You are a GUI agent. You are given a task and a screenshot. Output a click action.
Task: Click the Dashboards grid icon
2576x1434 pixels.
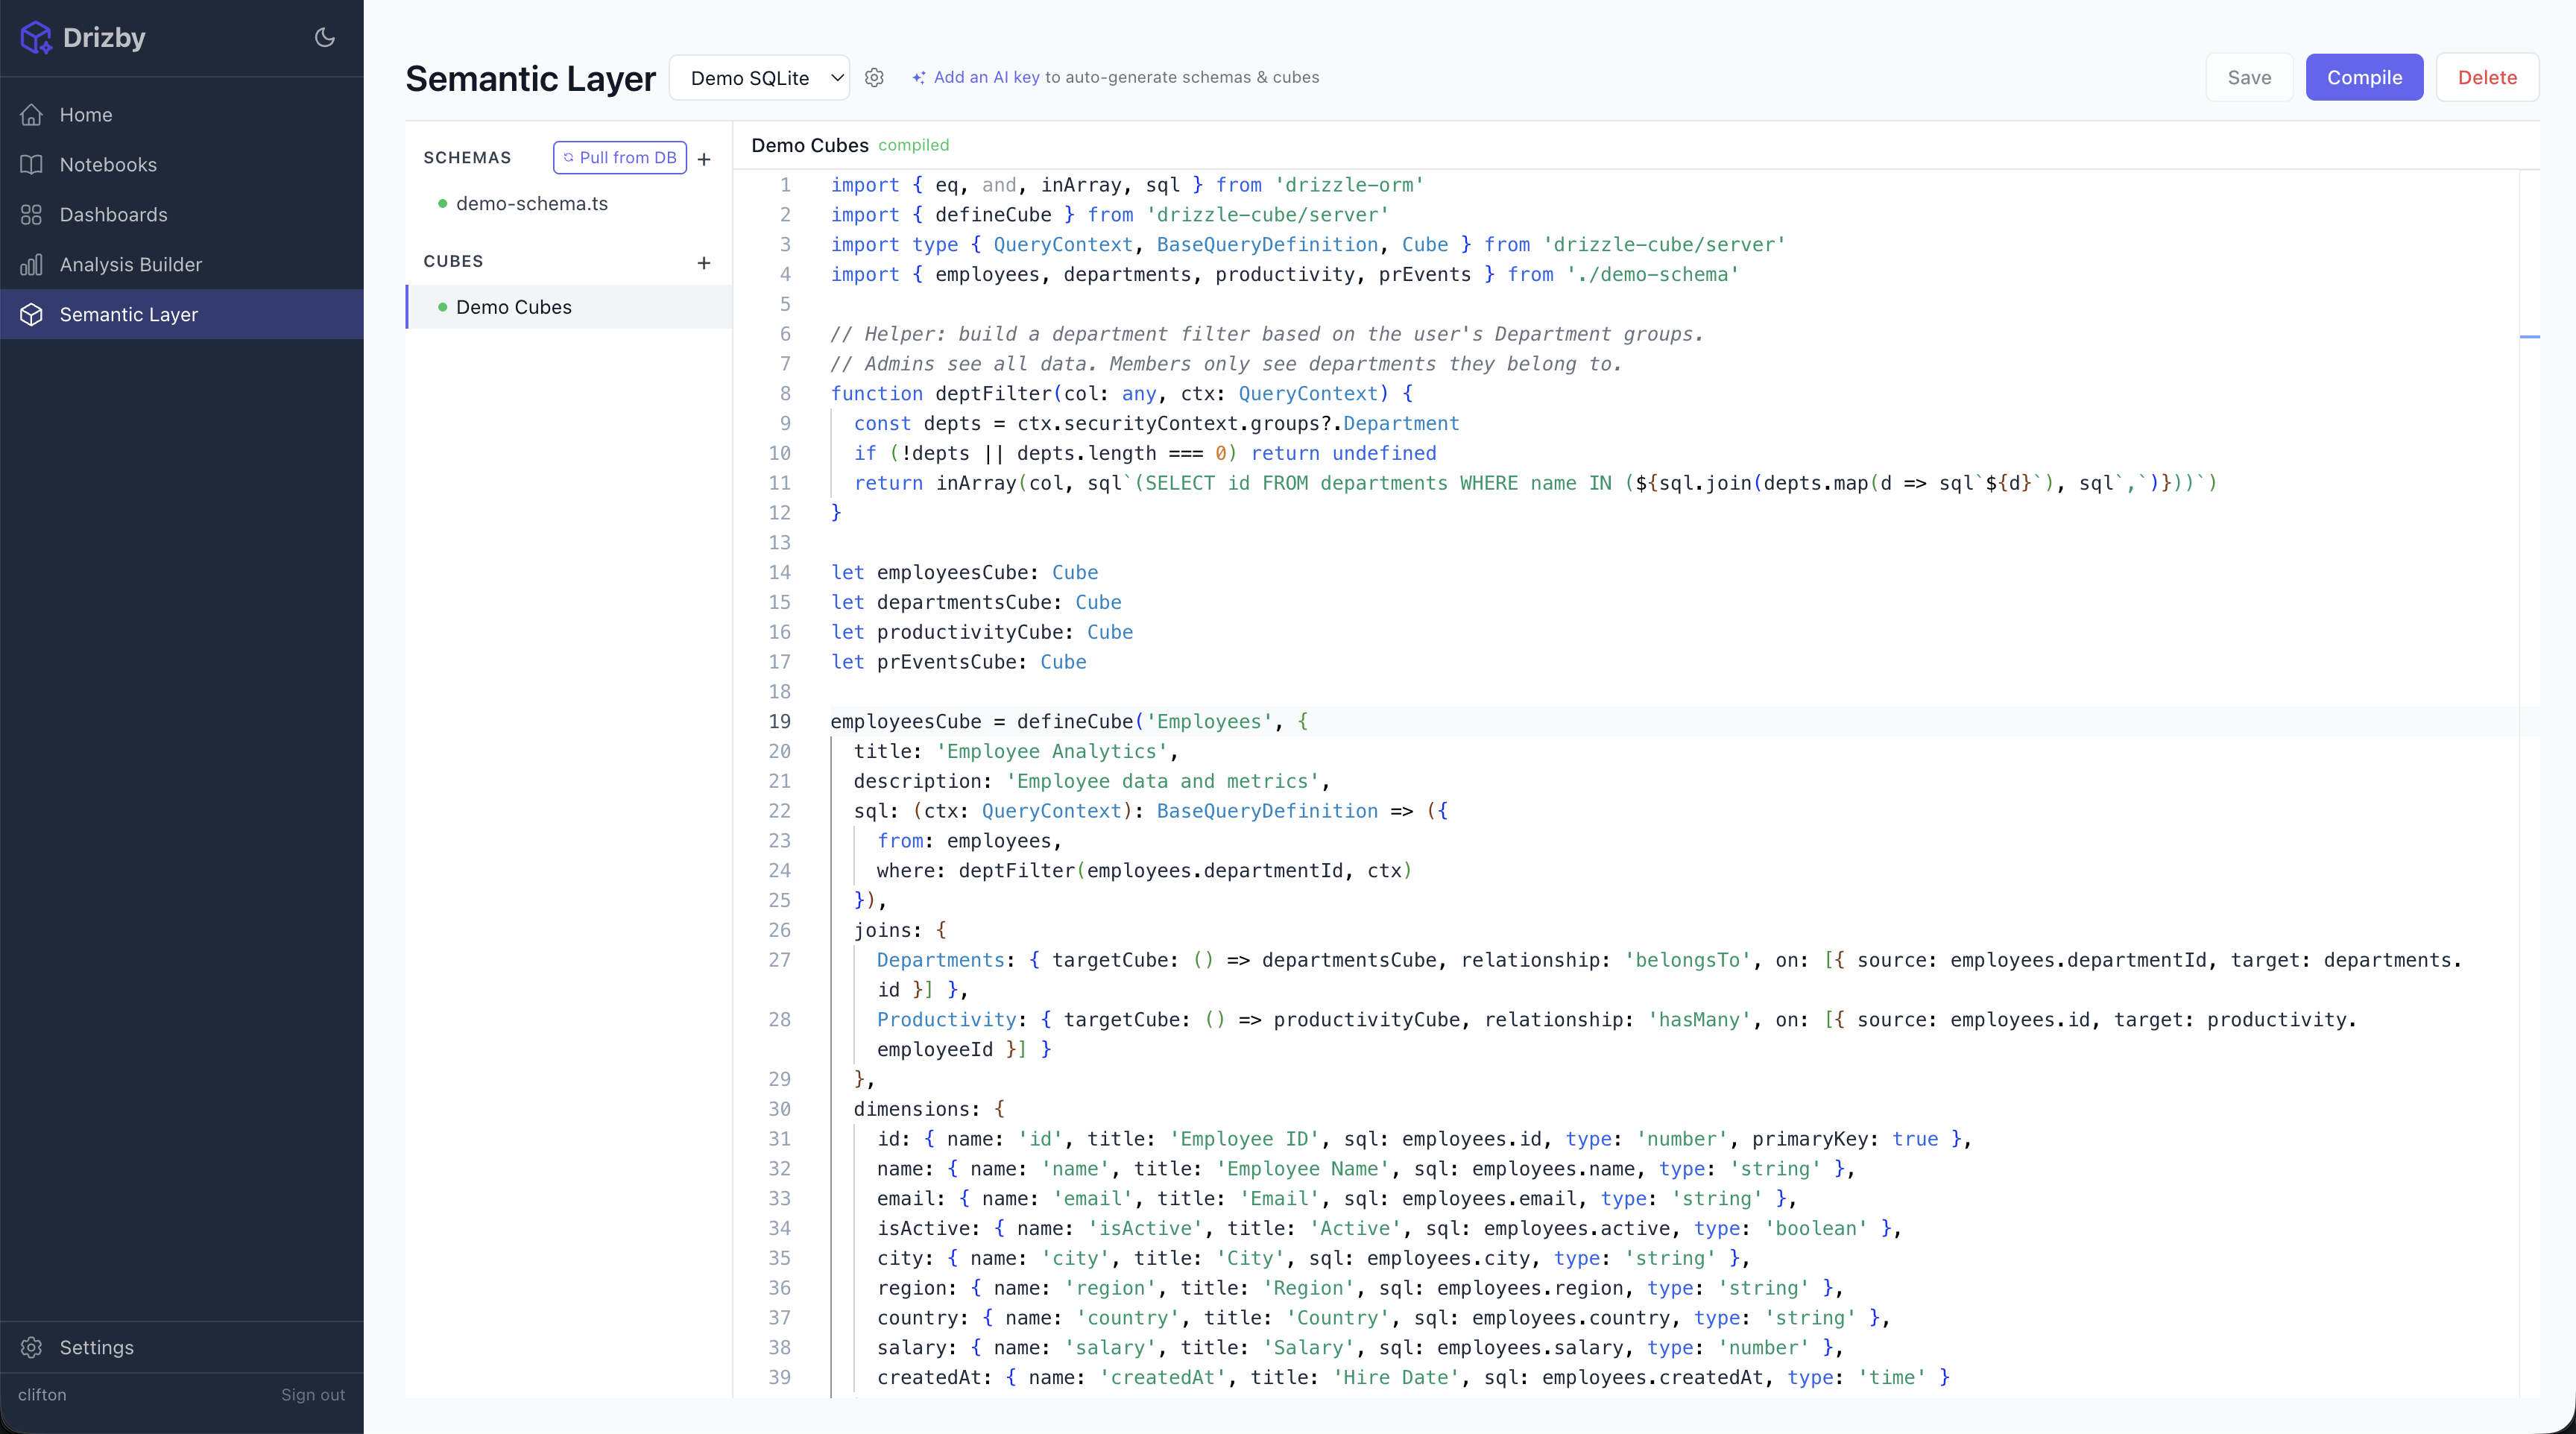tap(32, 214)
